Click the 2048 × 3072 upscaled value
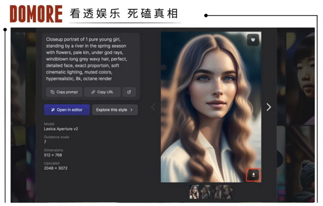323x206 pixels. tap(57, 167)
